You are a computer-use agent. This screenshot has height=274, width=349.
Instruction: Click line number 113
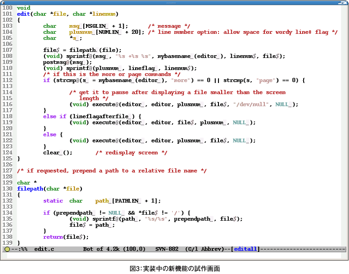pos(7,86)
